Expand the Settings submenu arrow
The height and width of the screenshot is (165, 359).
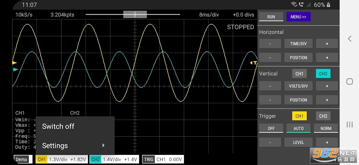(103, 145)
